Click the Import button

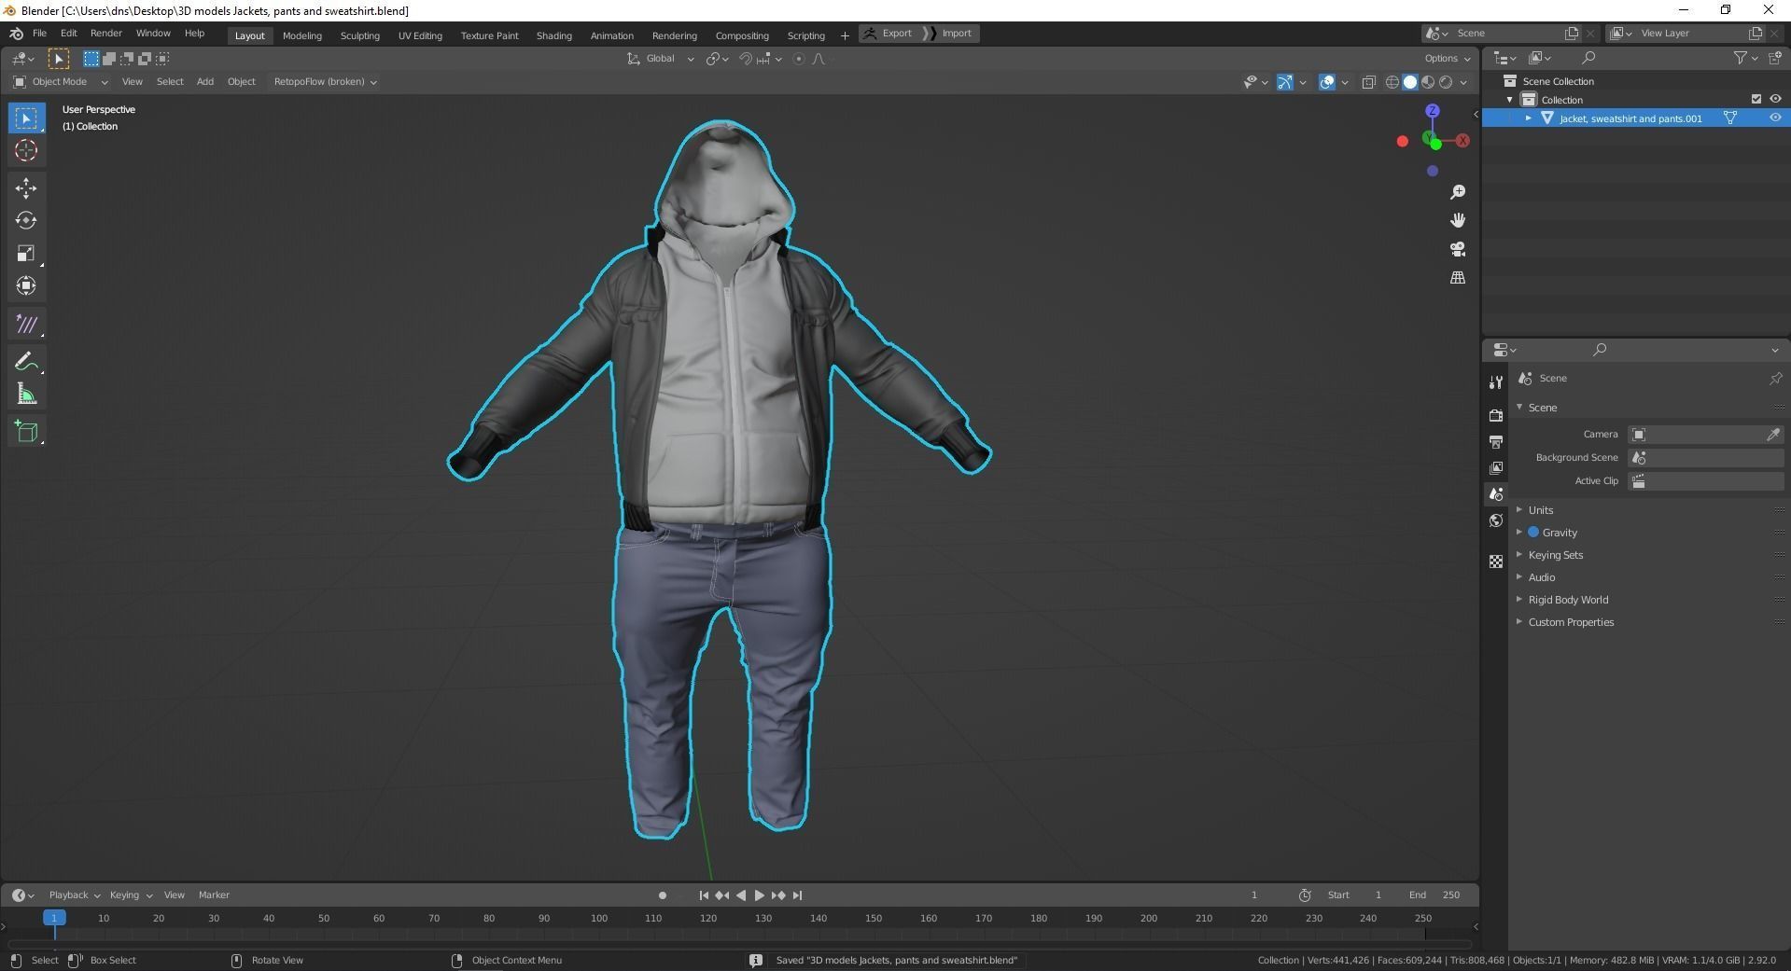[950, 34]
